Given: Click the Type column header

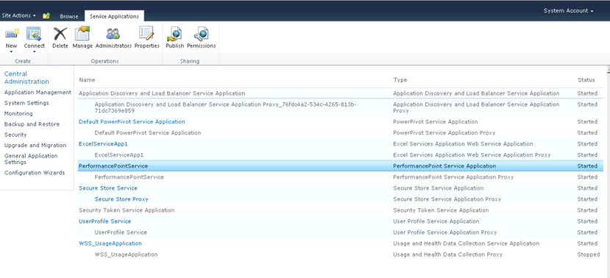Looking at the screenshot, I should [400, 79].
